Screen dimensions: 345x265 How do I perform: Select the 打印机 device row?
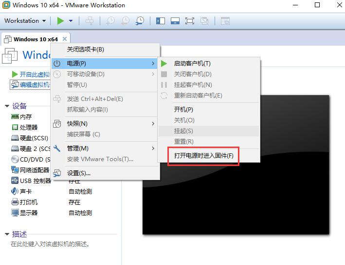24,202
